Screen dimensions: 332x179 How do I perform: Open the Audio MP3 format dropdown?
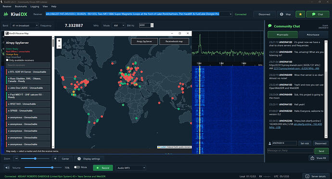(x=131, y=168)
